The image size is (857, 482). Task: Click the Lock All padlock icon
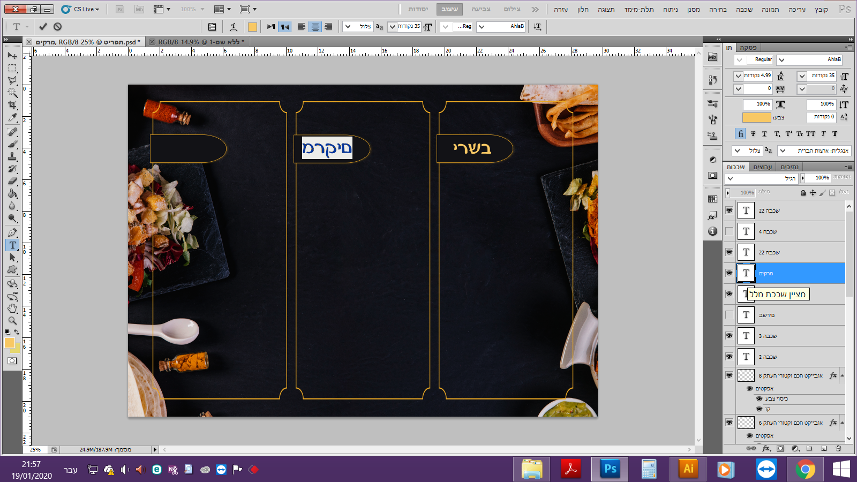[x=803, y=193]
